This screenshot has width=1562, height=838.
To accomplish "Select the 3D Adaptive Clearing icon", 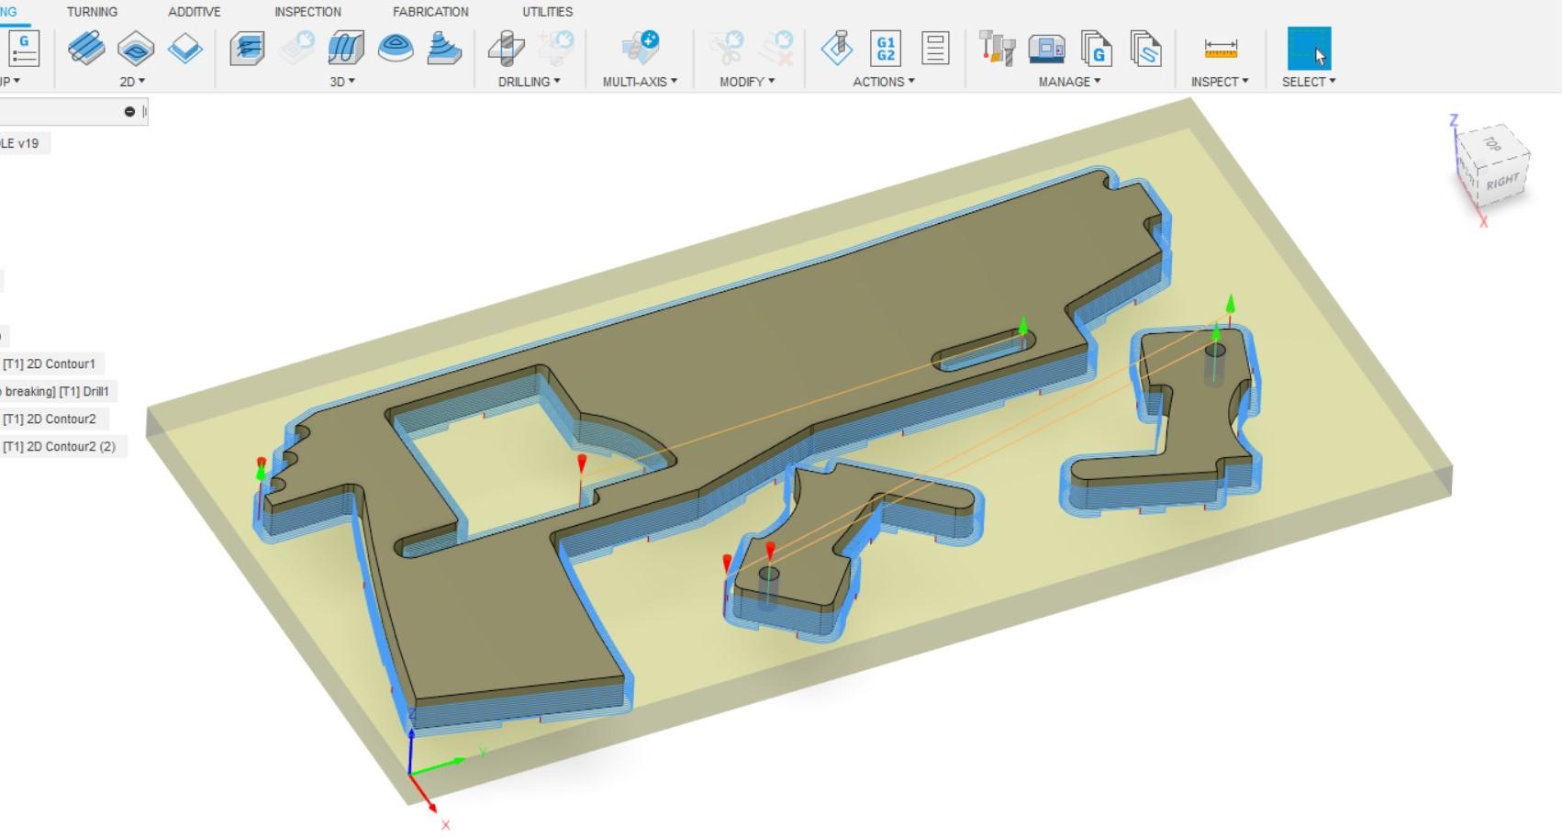I will click(x=247, y=48).
